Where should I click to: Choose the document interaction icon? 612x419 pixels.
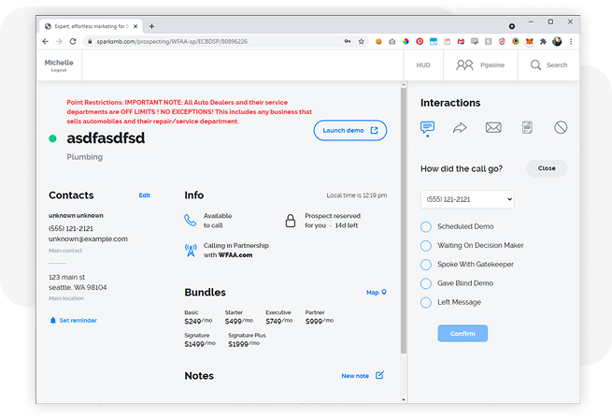(527, 127)
